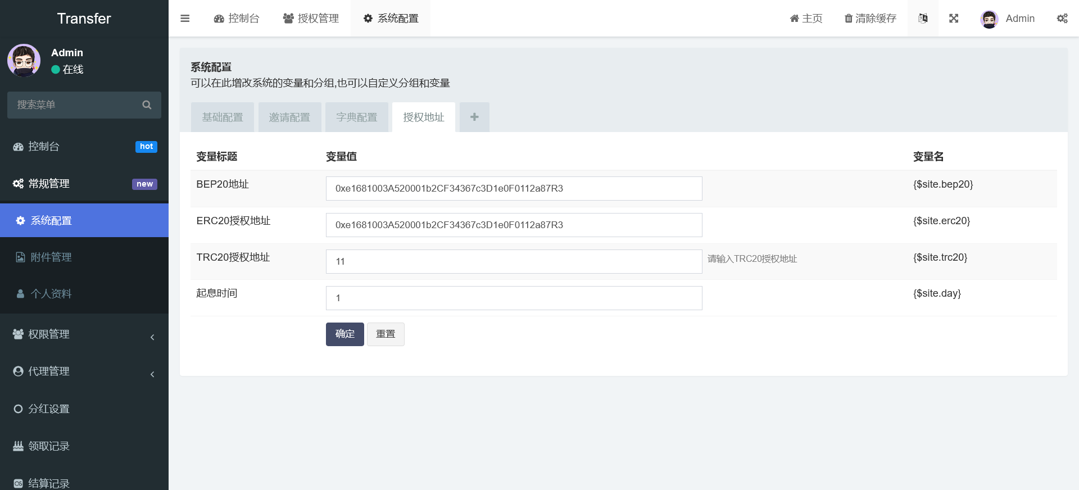The image size is (1079, 490).
Task: Switch to the 邀请配置 tab
Action: (289, 117)
